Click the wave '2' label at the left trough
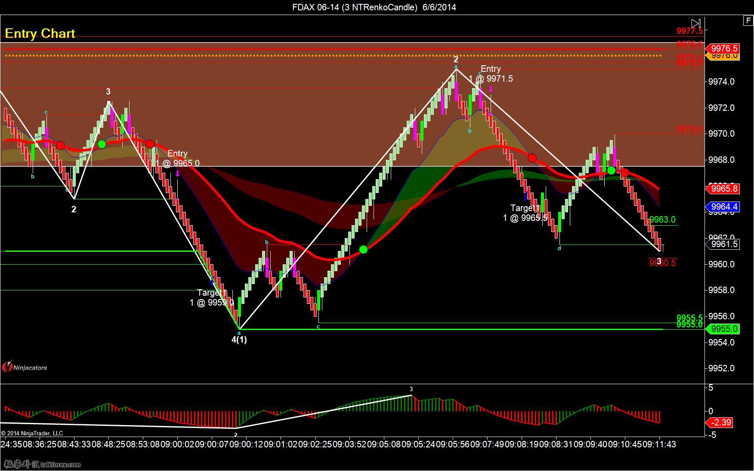 point(74,209)
